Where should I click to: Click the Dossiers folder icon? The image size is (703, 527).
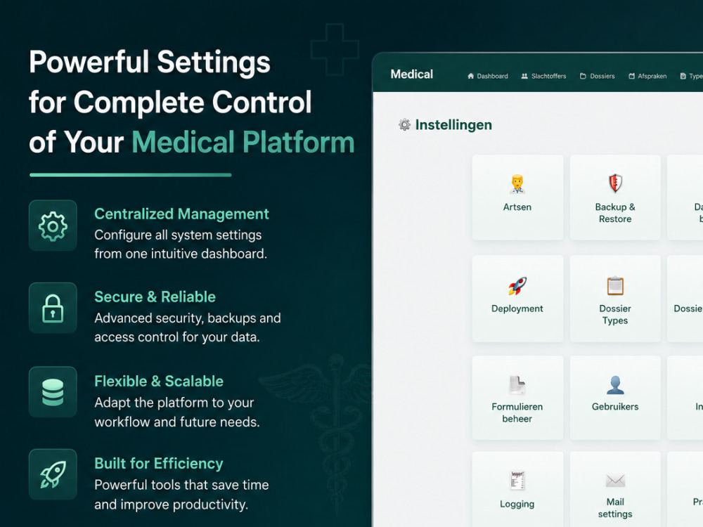583,76
